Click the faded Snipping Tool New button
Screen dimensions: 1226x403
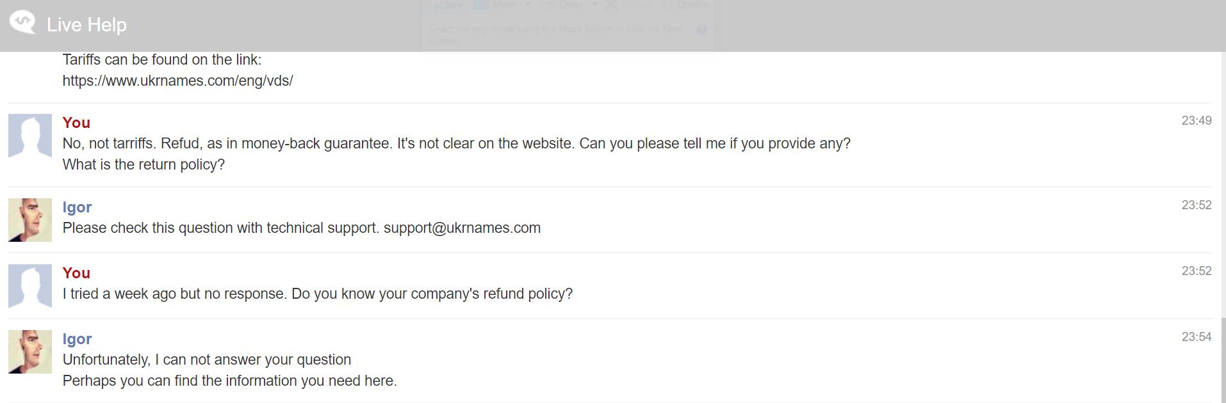coord(446,5)
